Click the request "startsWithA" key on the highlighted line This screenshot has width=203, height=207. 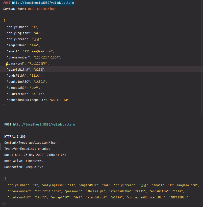tap(18, 70)
